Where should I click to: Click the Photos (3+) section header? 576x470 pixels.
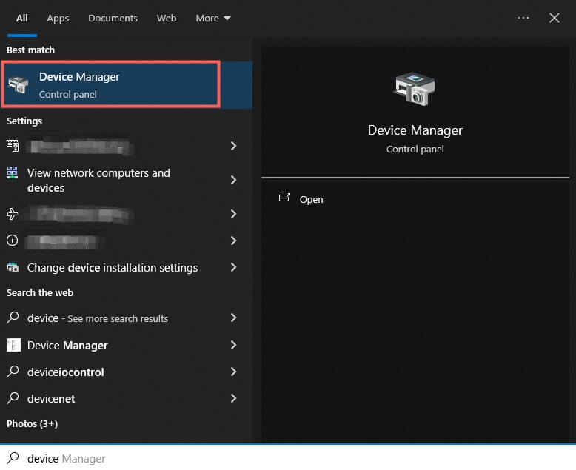coord(33,423)
